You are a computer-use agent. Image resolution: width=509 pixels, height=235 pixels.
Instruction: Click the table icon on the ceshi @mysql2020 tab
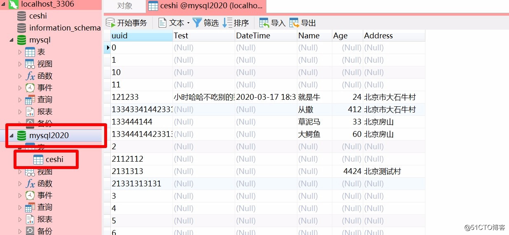coord(153,6)
